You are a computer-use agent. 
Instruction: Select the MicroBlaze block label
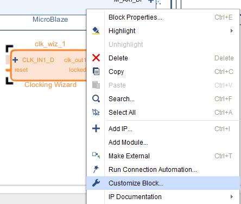[50, 20]
